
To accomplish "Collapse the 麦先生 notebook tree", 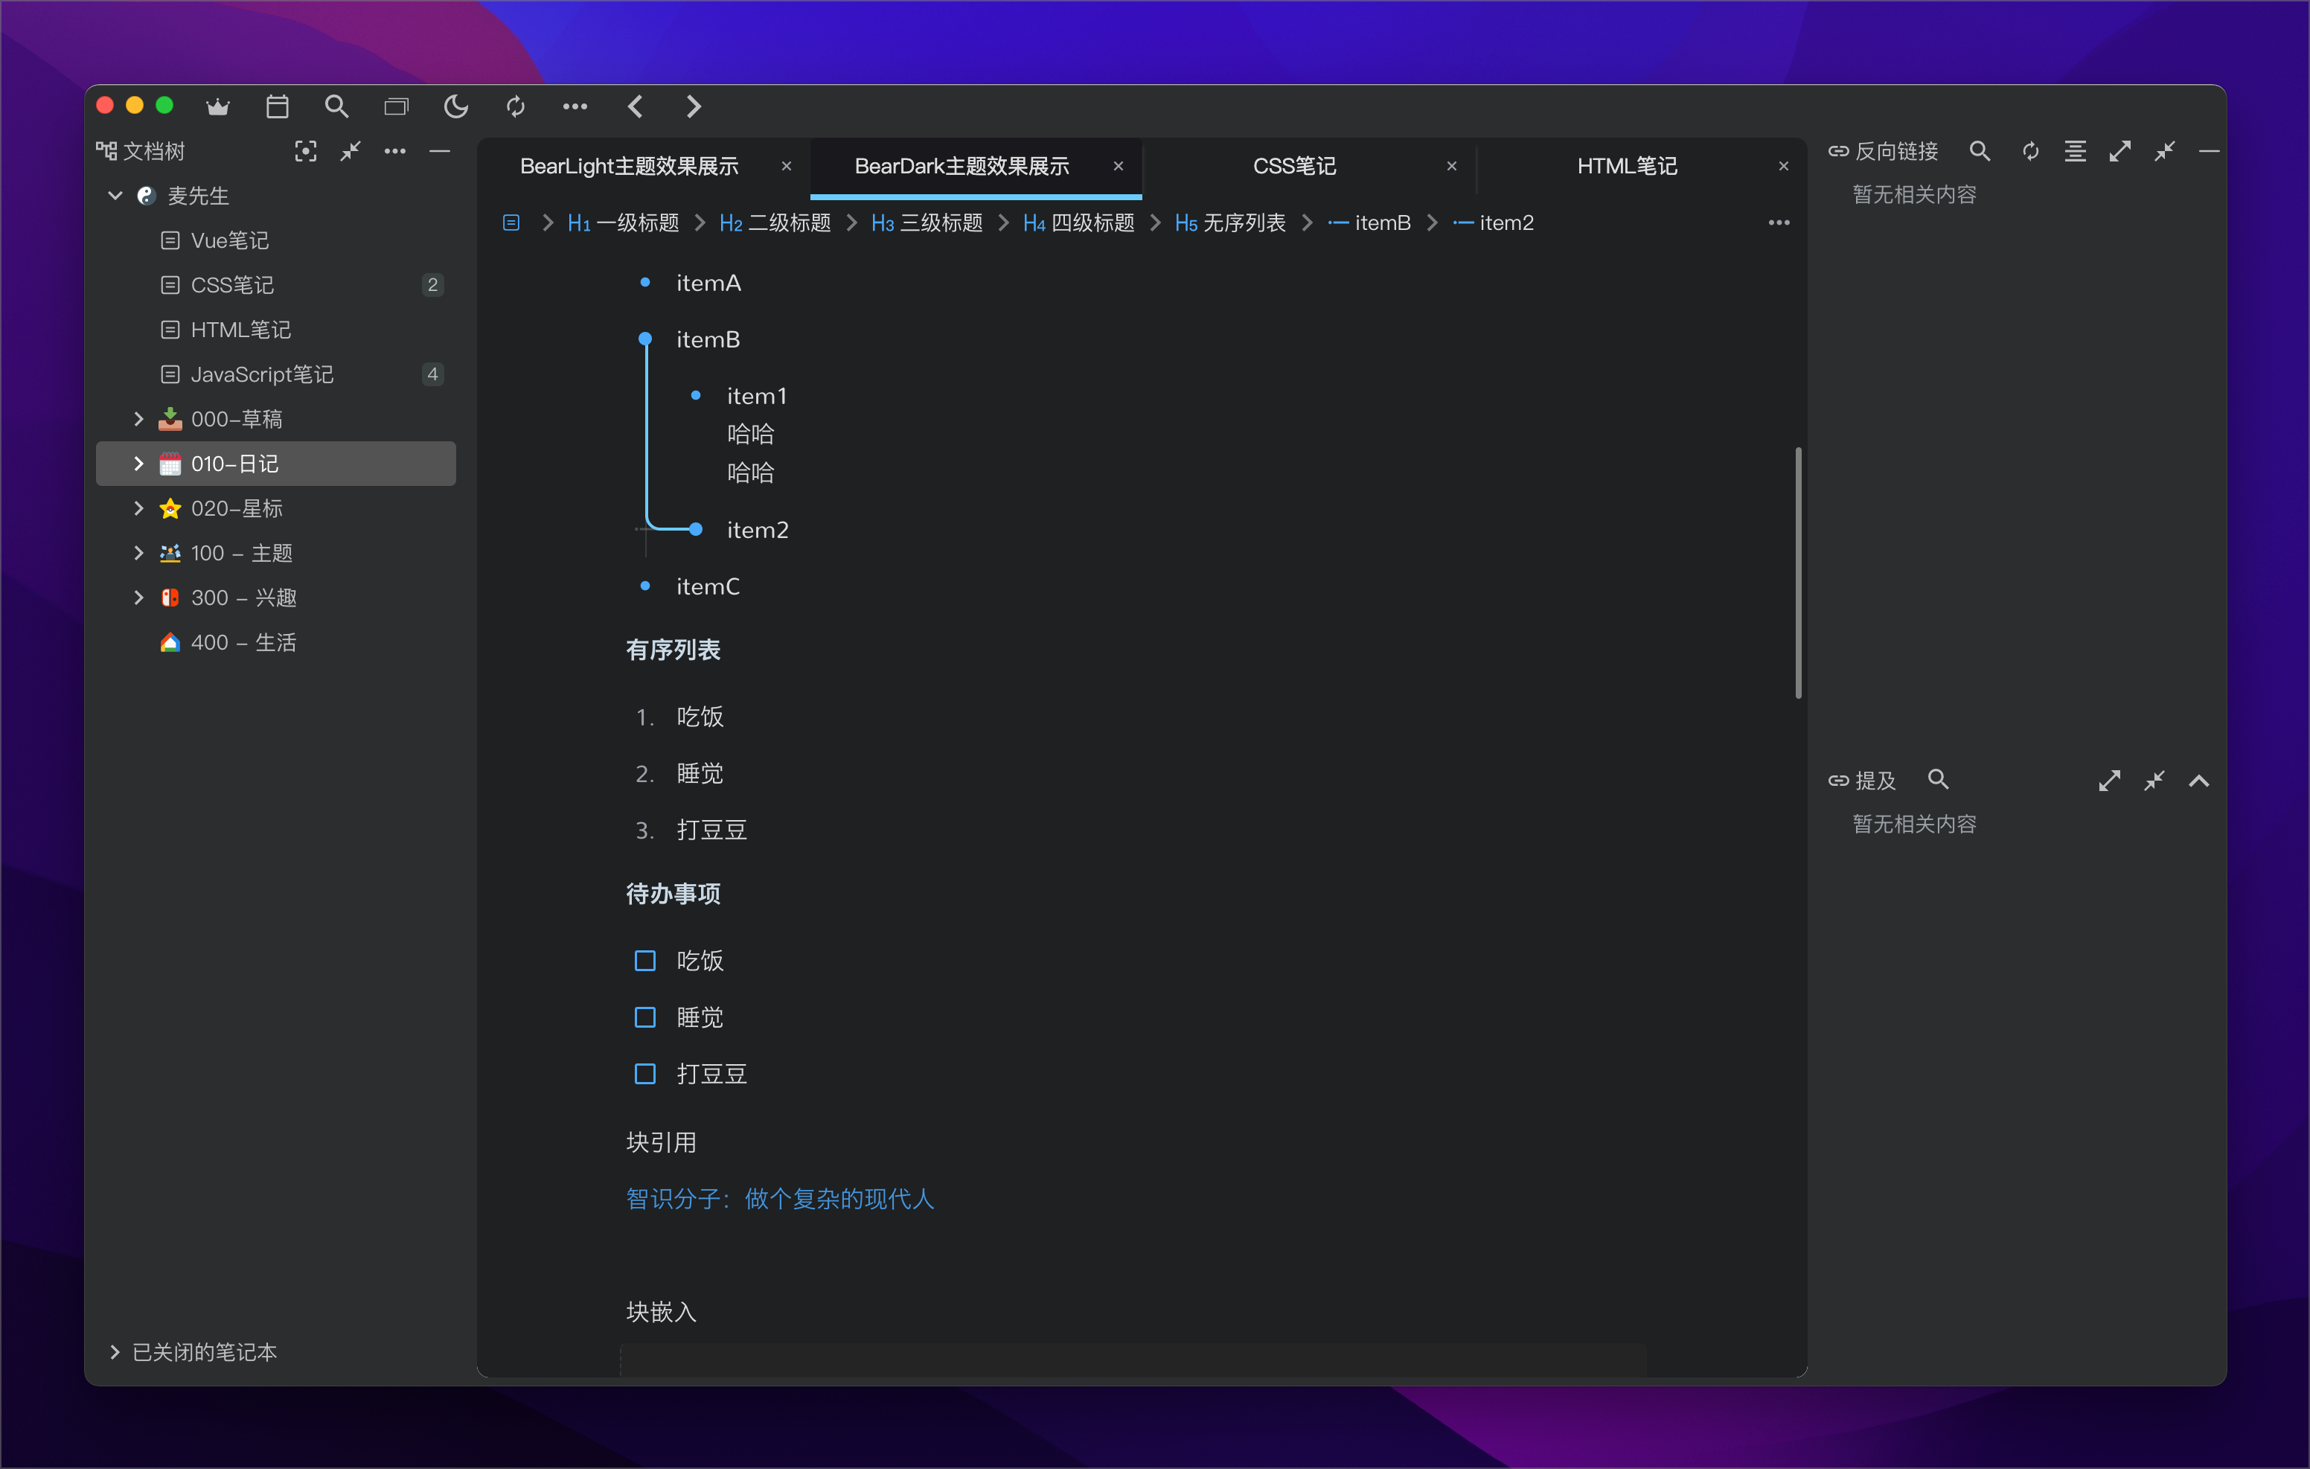I will click(115, 196).
